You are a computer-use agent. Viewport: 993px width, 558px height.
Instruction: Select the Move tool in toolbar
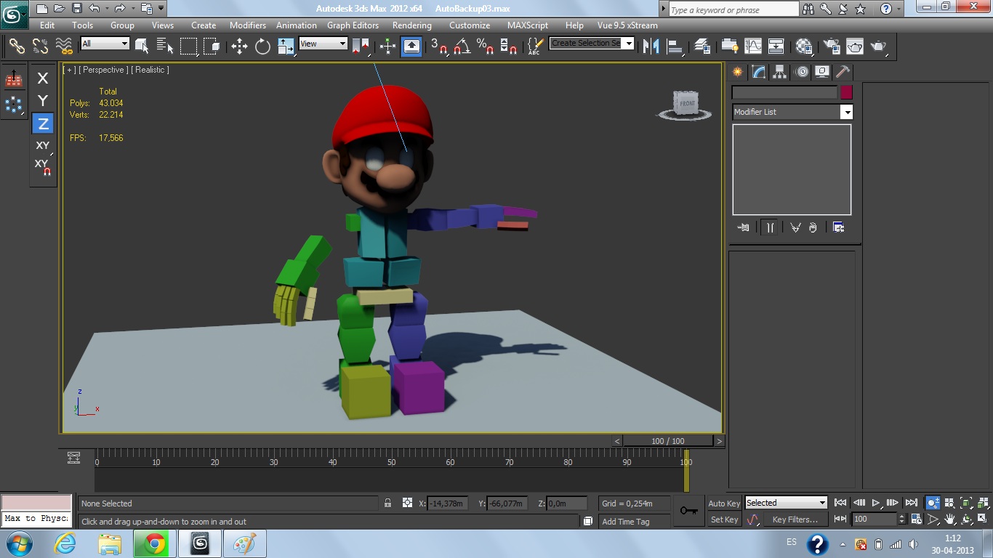239,46
